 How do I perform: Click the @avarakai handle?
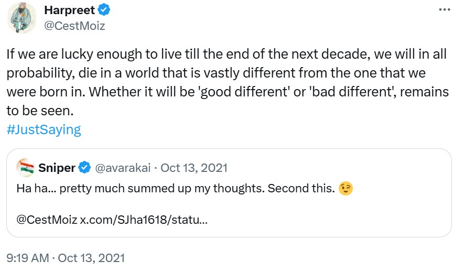122,168
